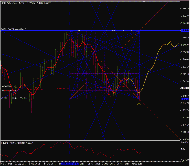Click the 1.58490 price scale value
Image resolution: width=190 pixels, height=166 pixels.
click(185, 59)
